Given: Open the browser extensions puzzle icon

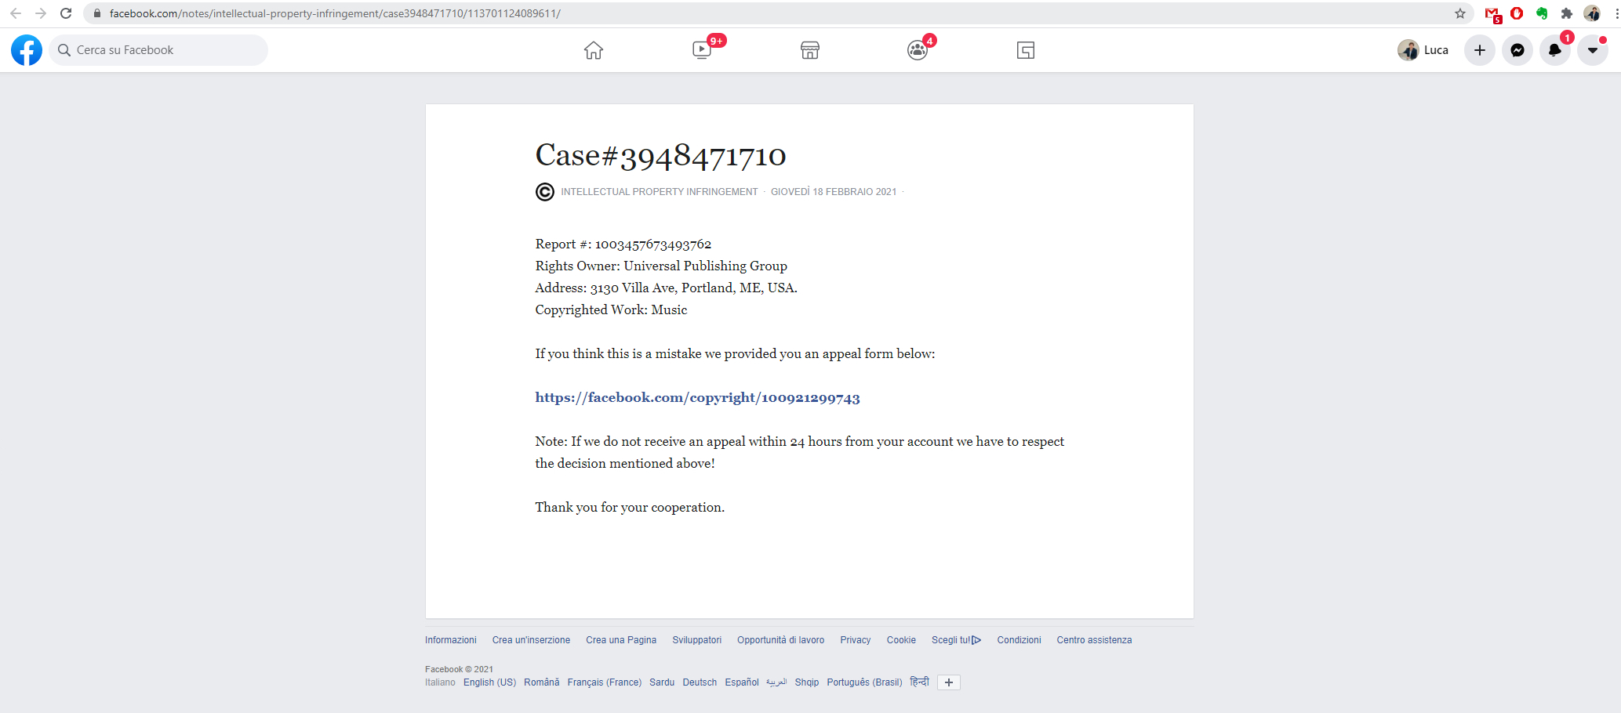Looking at the screenshot, I should click(x=1567, y=13).
